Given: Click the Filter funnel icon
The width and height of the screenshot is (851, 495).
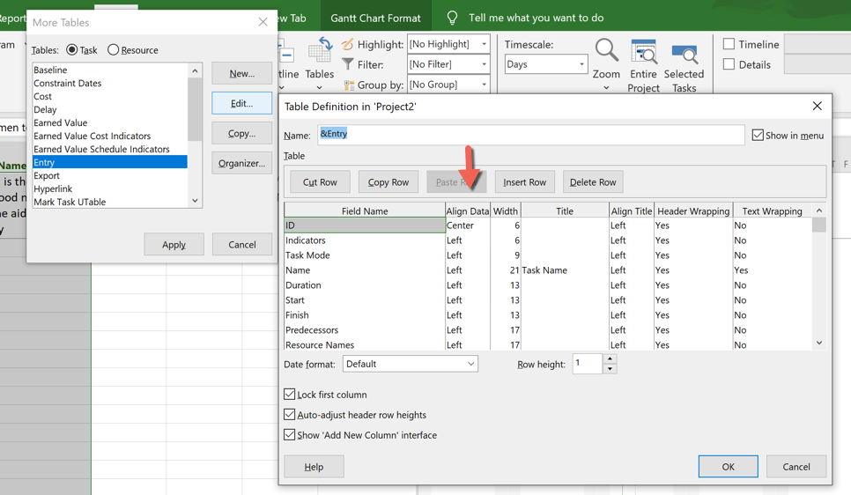Looking at the screenshot, I should point(348,64).
